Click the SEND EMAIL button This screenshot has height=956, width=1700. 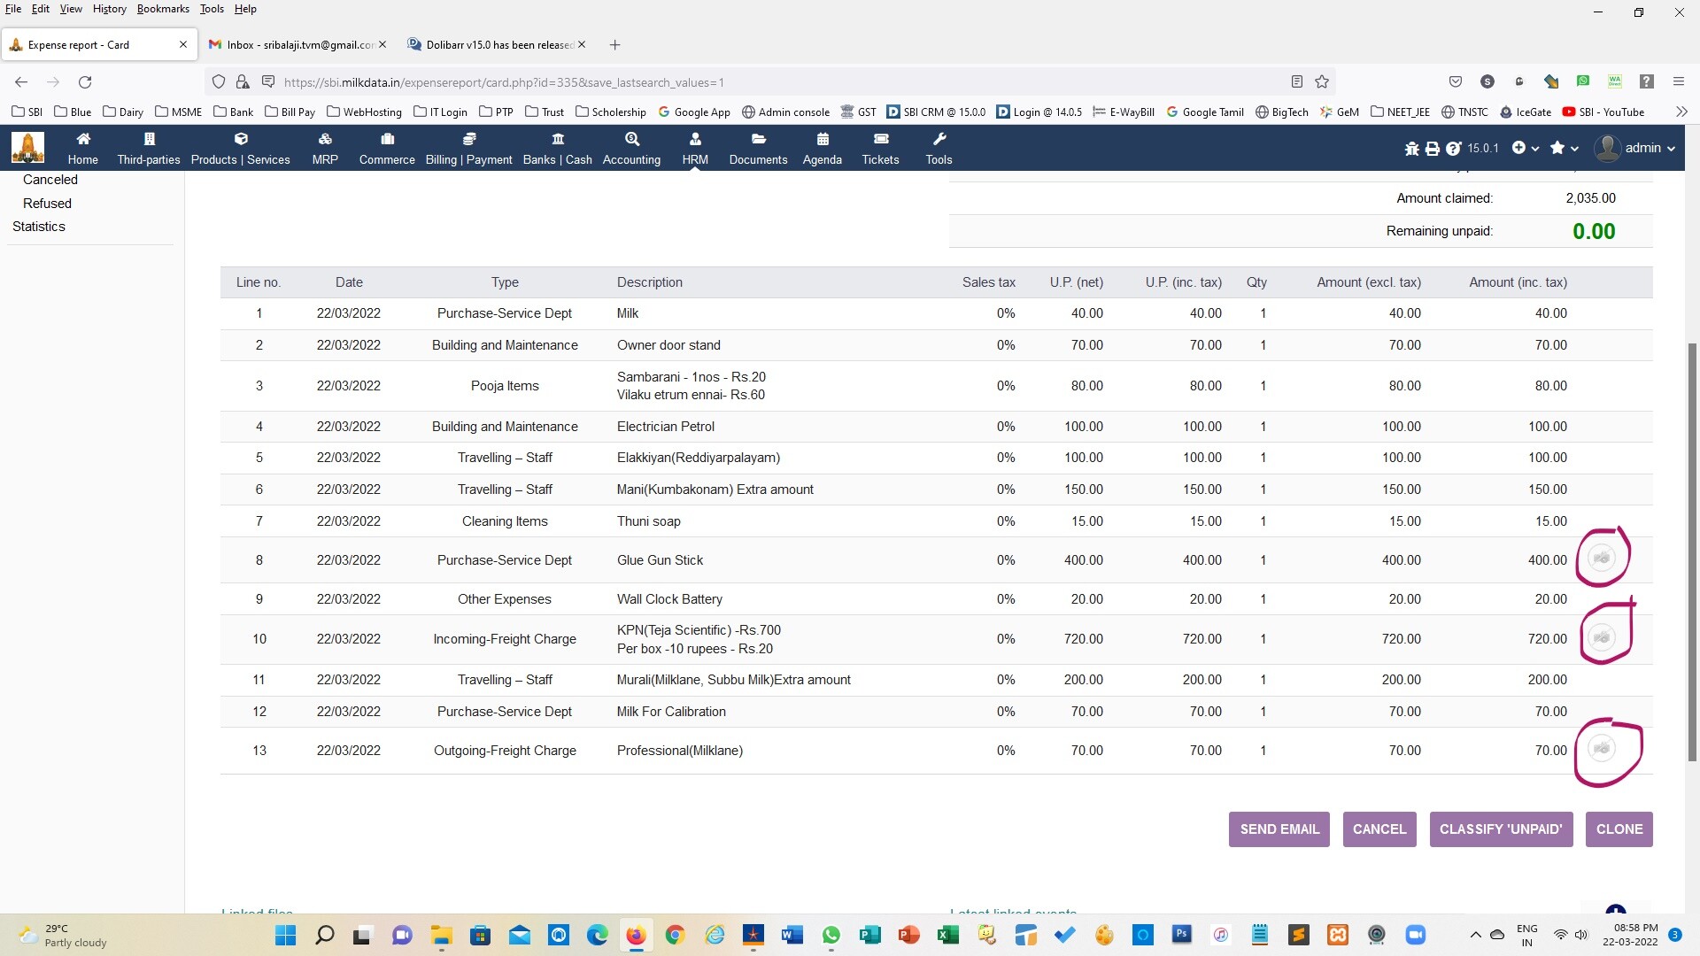click(1279, 829)
